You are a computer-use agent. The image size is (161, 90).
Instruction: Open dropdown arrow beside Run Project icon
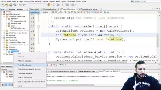[x=65, y=5]
